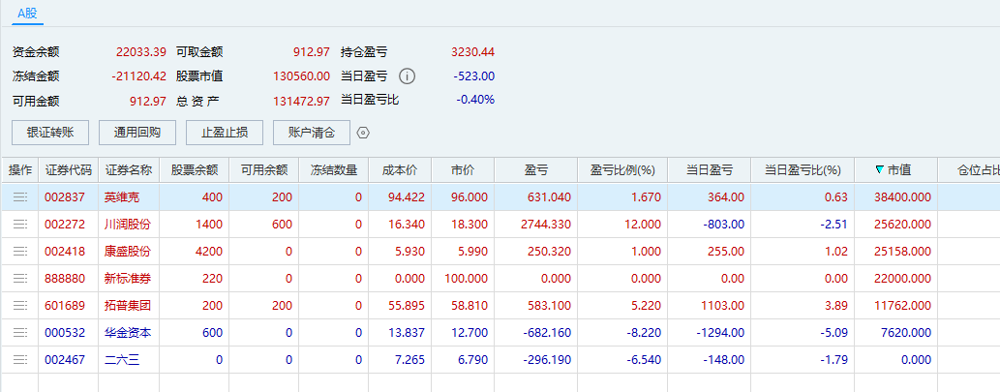
Task: Sort holdings by 当日盈亏 column header
Action: (x=708, y=170)
